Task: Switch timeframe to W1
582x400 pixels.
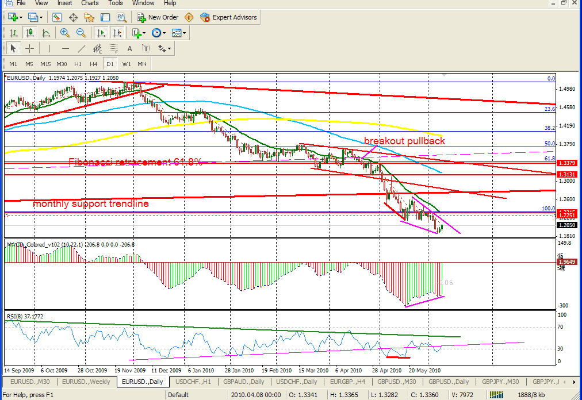Action: [x=127, y=64]
